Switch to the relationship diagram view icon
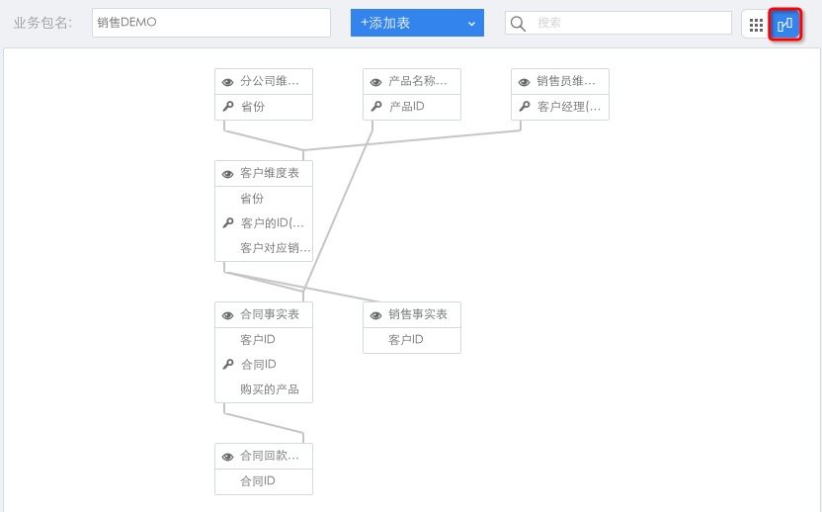The height and width of the screenshot is (512, 822). (784, 24)
